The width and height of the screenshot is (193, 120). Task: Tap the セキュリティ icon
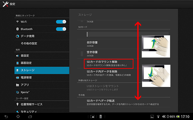click(x=17, y=111)
